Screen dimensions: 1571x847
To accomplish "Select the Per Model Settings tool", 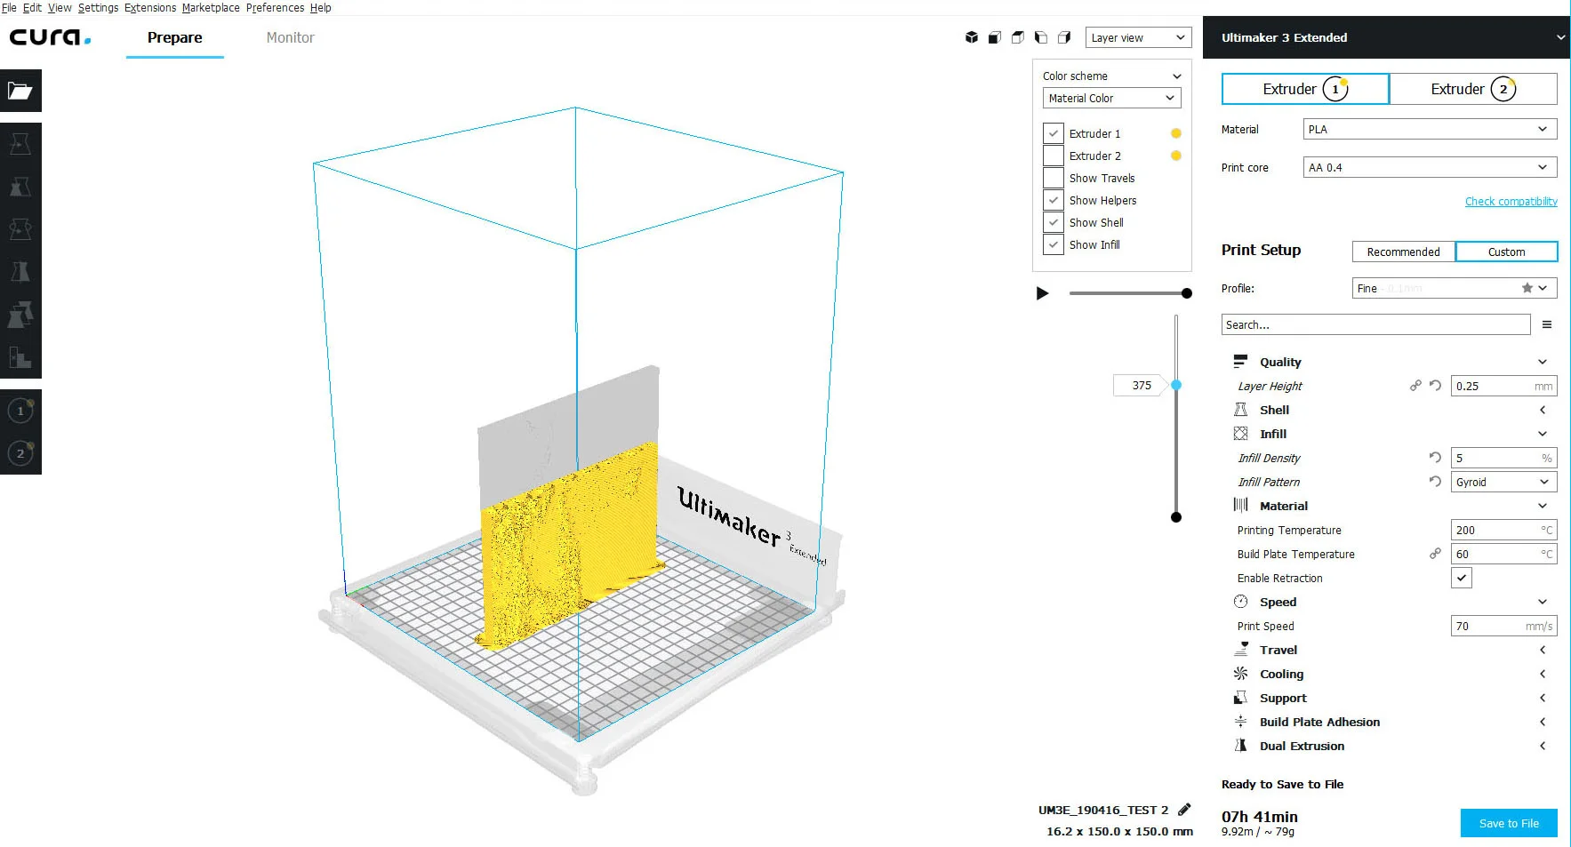I will [x=20, y=315].
